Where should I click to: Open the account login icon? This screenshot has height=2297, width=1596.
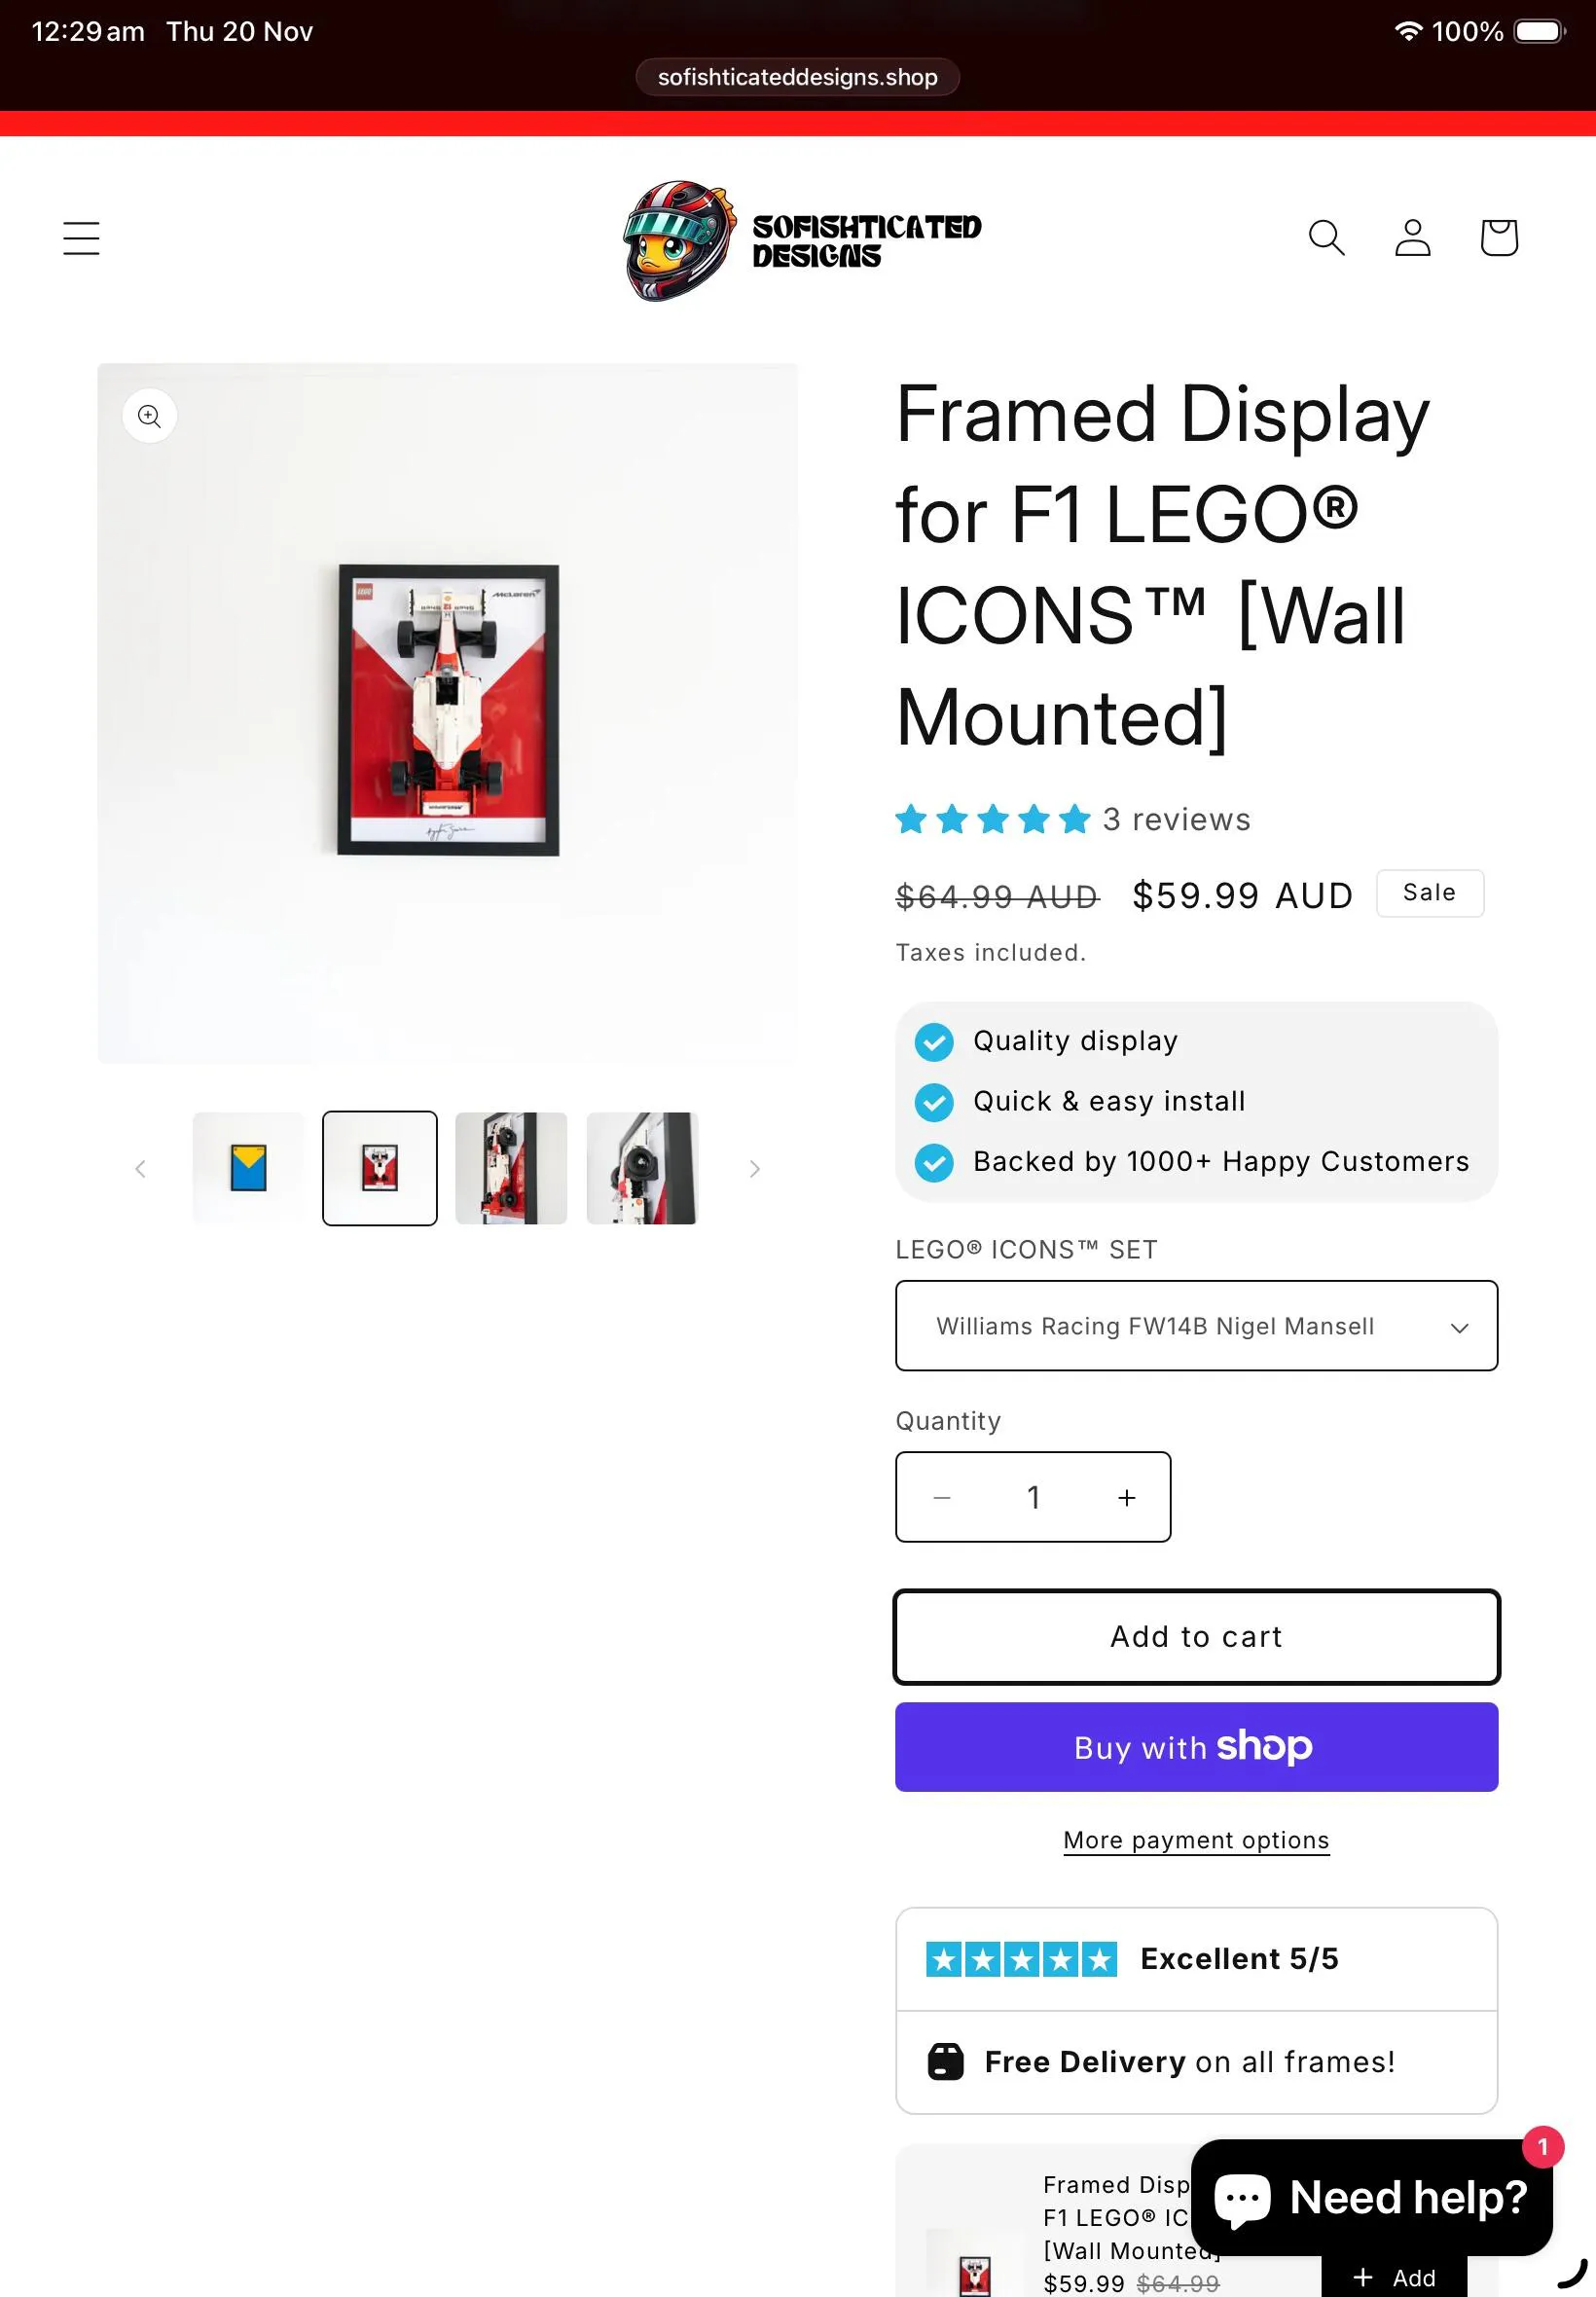point(1412,238)
